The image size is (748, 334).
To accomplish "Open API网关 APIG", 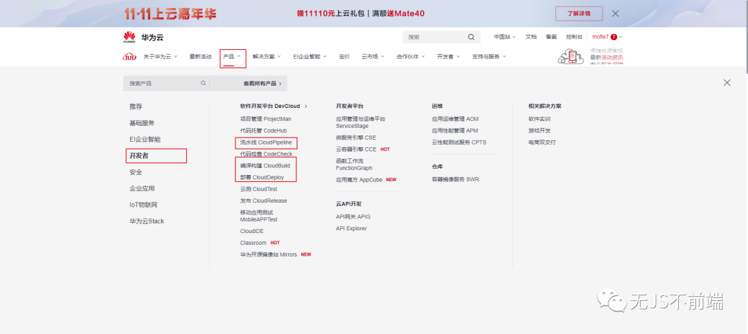I will 353,217.
